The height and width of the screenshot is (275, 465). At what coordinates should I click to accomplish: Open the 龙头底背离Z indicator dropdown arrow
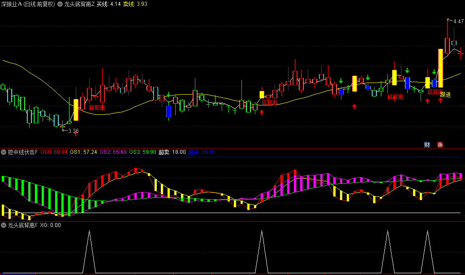tap(60, 4)
